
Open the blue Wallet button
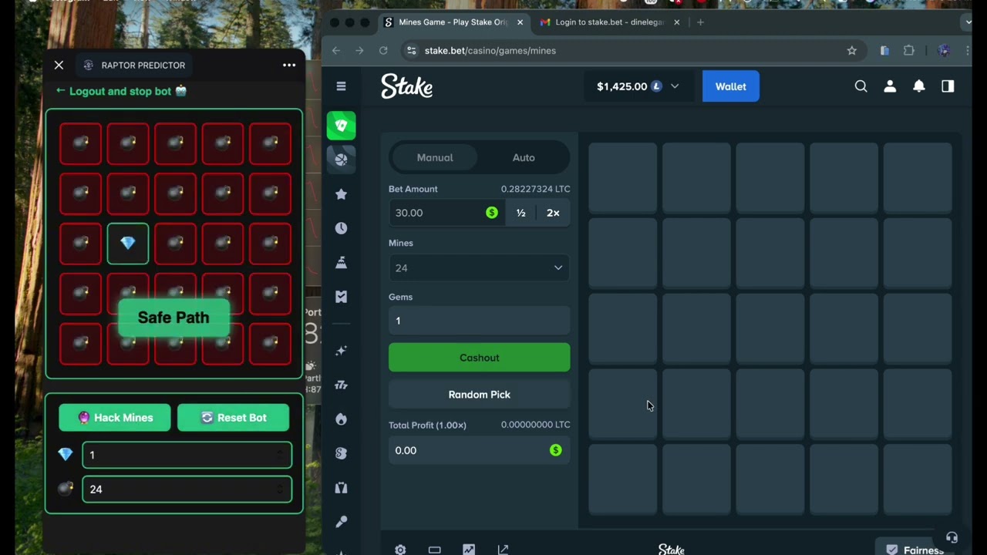coord(730,86)
